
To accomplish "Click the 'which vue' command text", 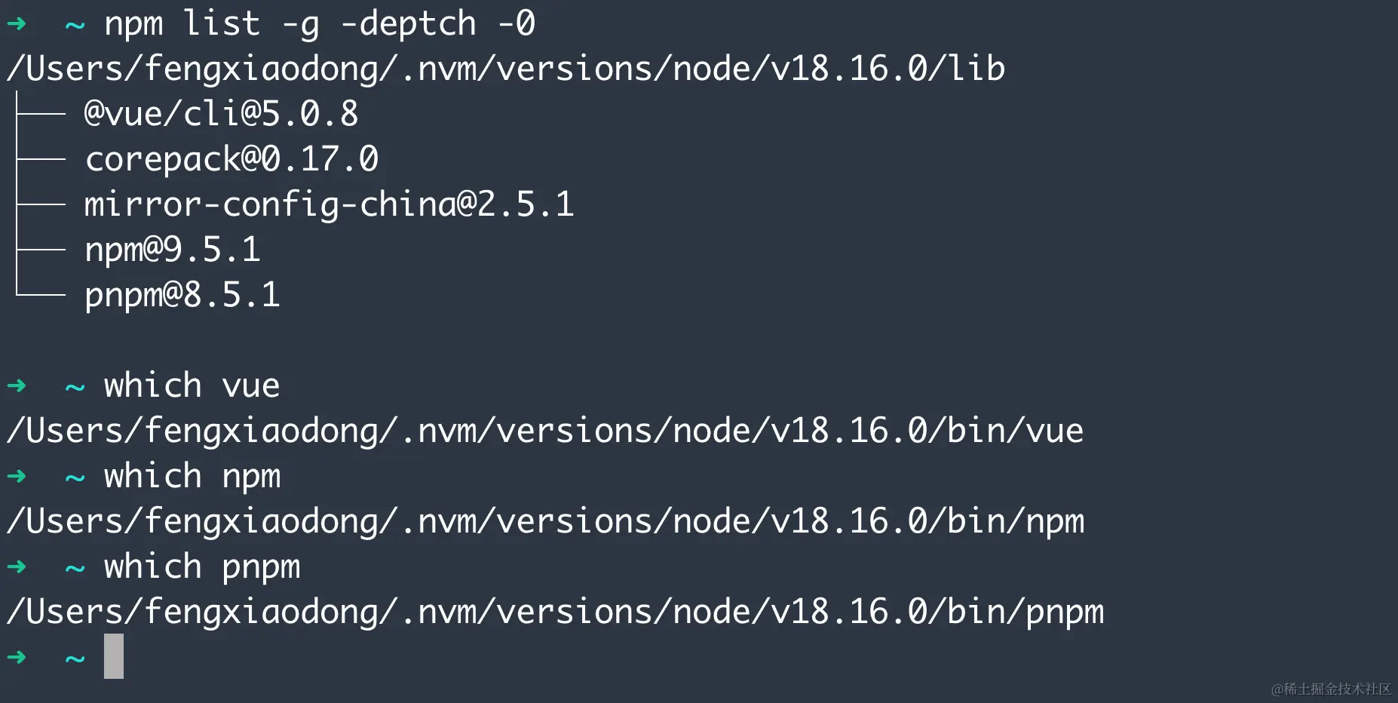I will click(x=192, y=385).
